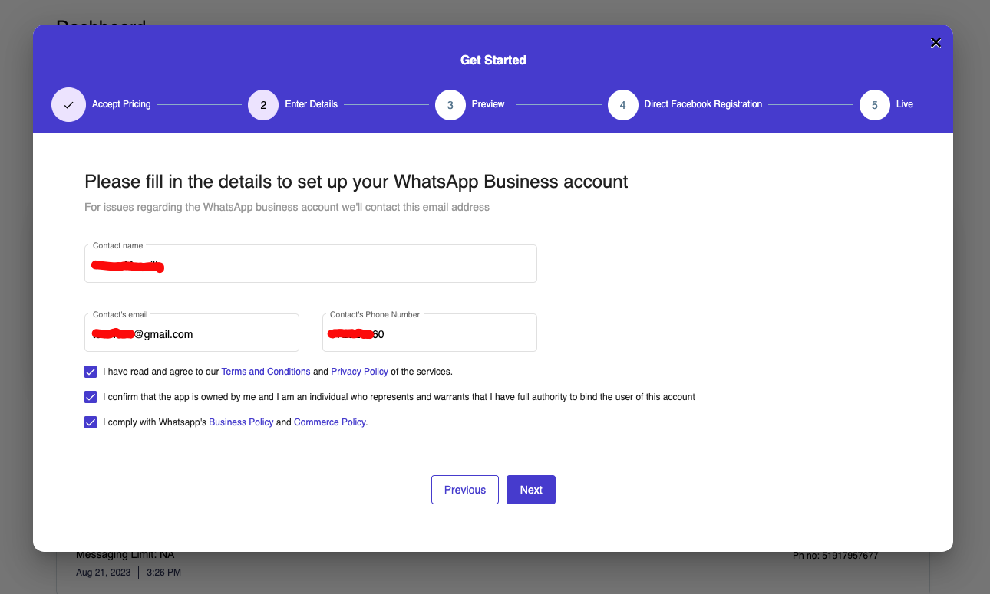Open the Commerce Policy link

coord(330,422)
